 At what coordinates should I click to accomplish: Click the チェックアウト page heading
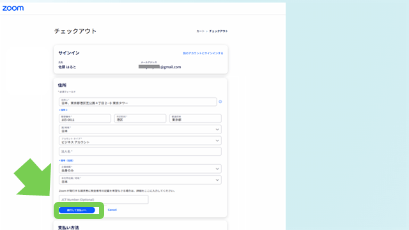[75, 31]
